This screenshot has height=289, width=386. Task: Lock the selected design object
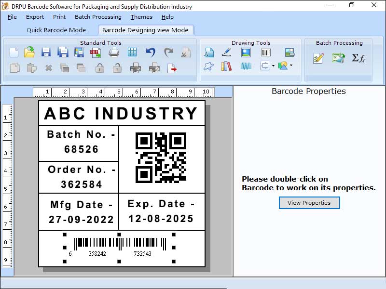click(x=99, y=67)
